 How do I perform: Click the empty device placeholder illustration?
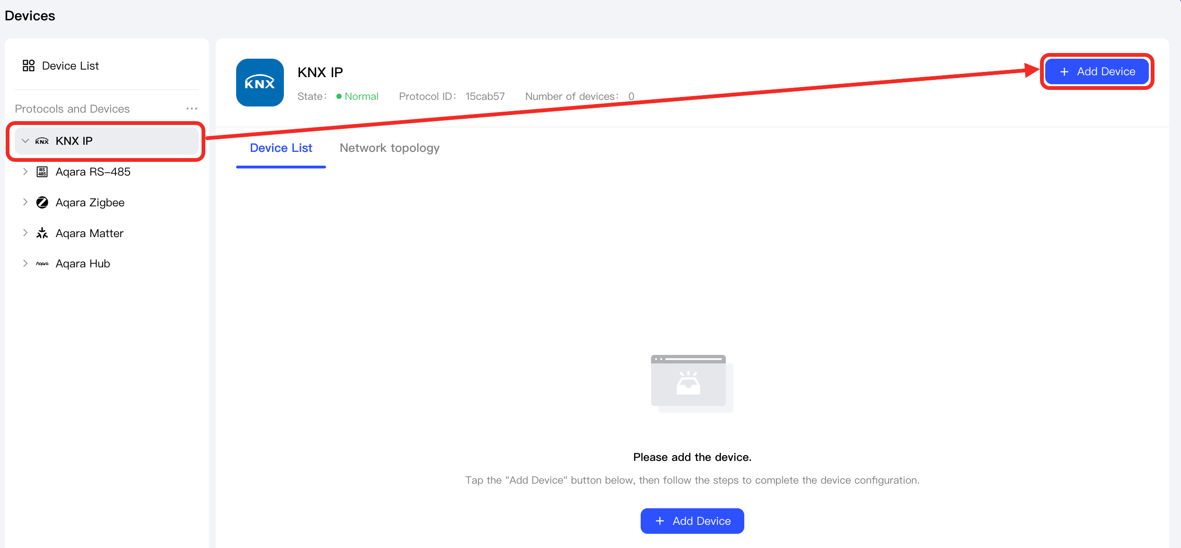coord(692,383)
